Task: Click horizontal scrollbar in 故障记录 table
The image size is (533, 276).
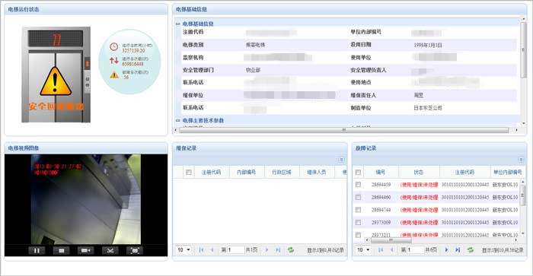Action: (391, 240)
